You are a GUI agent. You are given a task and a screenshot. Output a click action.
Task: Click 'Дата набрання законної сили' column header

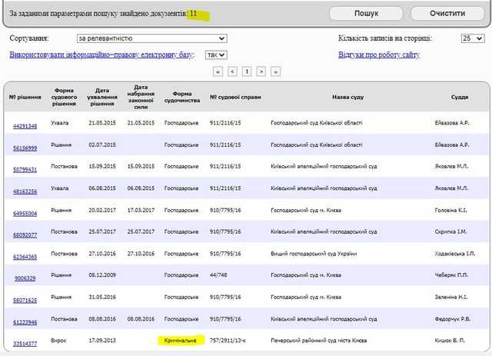(x=141, y=97)
